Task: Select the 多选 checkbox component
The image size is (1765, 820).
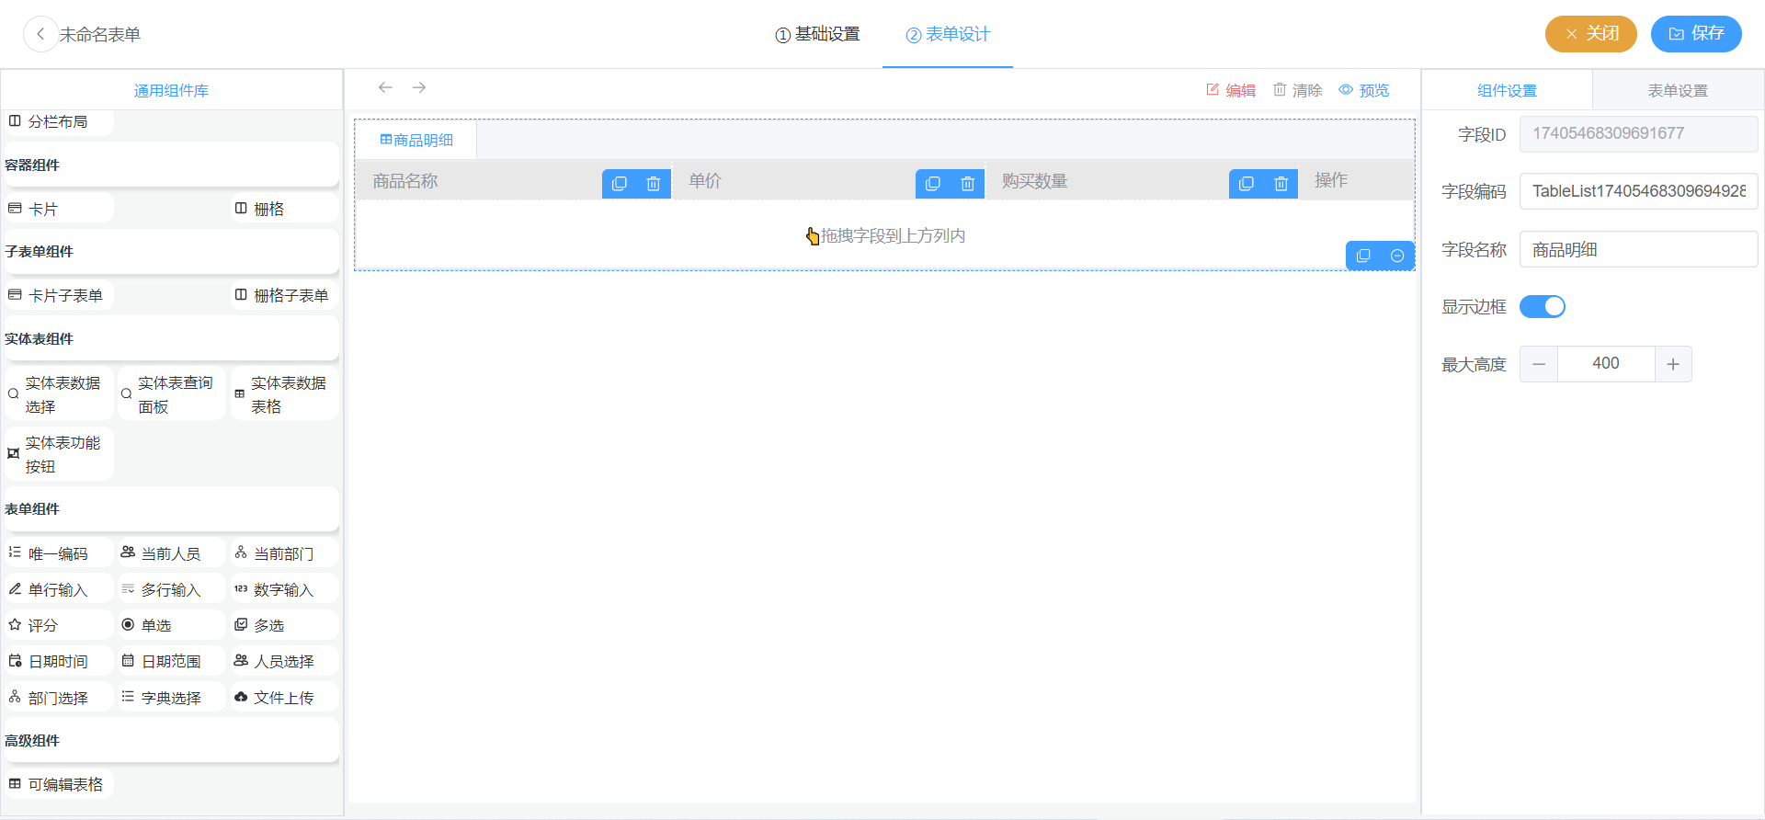Action: (x=284, y=625)
